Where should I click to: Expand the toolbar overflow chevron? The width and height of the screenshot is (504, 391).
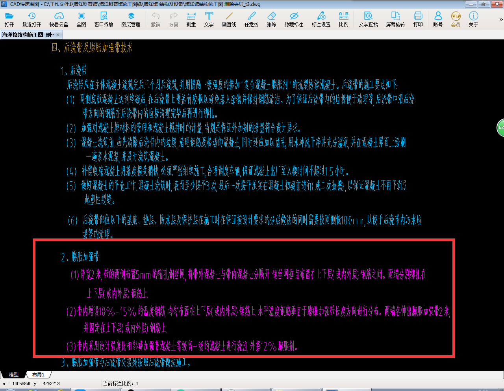click(501, 19)
